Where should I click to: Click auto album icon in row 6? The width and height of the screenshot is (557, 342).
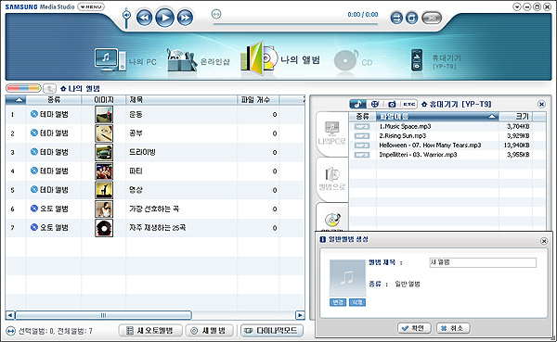pos(34,209)
